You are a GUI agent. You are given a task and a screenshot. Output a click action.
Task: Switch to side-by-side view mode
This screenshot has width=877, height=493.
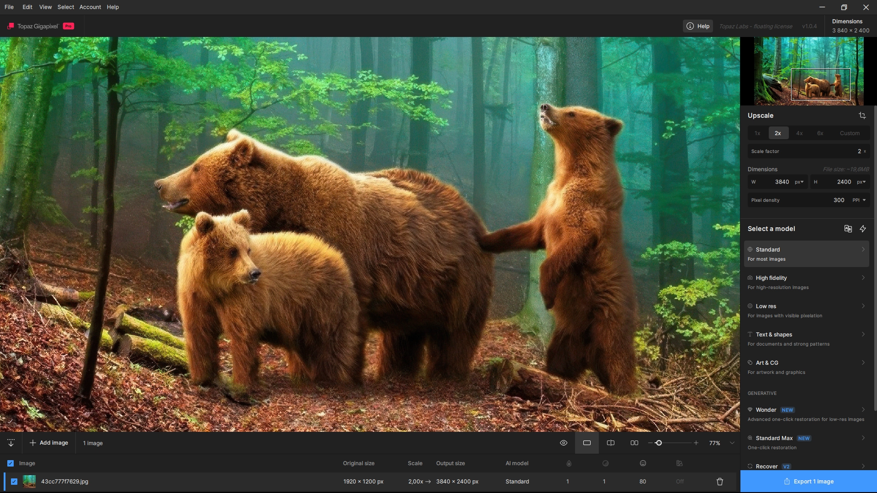(634, 443)
